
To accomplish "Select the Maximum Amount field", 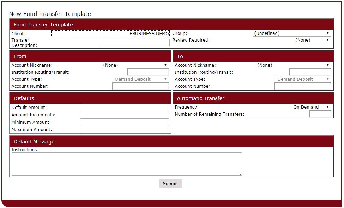I will click(x=125, y=129).
